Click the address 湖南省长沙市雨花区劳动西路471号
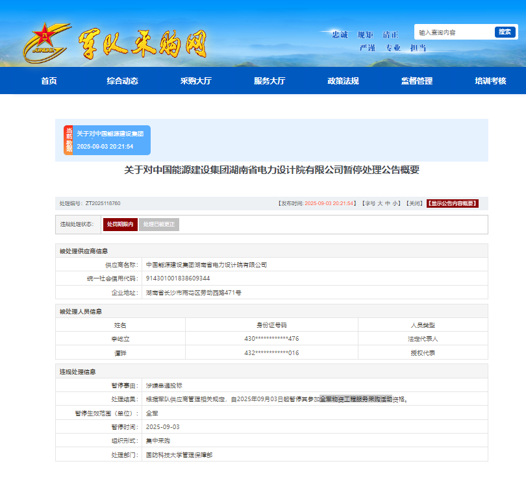The height and width of the screenshot is (481, 526). point(194,293)
